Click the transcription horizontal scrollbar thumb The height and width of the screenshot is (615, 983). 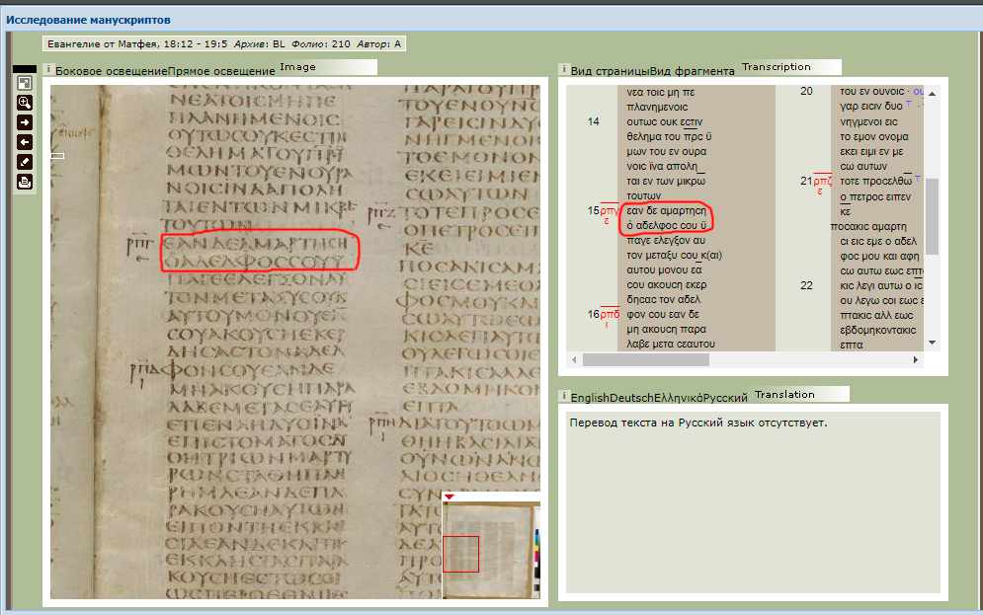click(646, 359)
